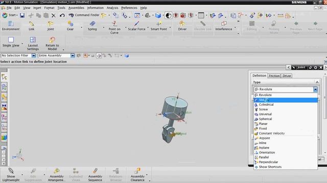
Task: Open the Assemblies menu
Action: (76, 8)
